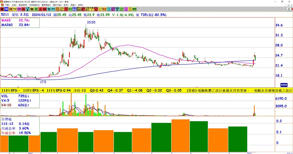Click the purple 巴菲特3 icon
Viewport: 293px width, 154px height.
[x=113, y=9]
